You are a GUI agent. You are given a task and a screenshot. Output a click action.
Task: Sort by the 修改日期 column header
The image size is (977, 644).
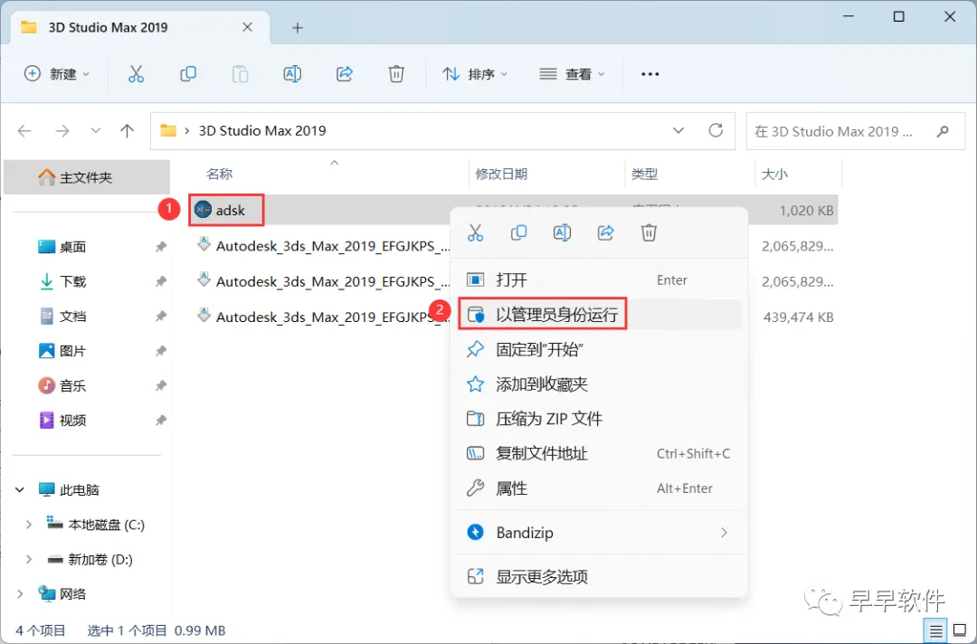pyautogui.click(x=501, y=174)
